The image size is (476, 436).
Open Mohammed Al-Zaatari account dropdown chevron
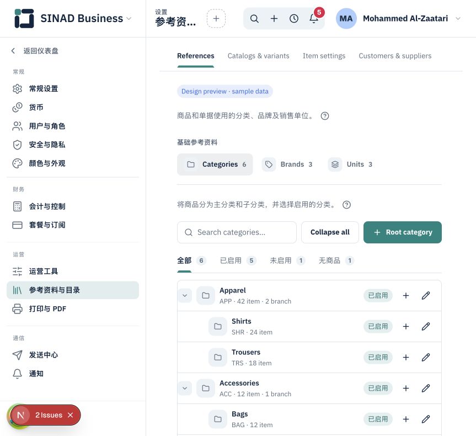click(458, 19)
